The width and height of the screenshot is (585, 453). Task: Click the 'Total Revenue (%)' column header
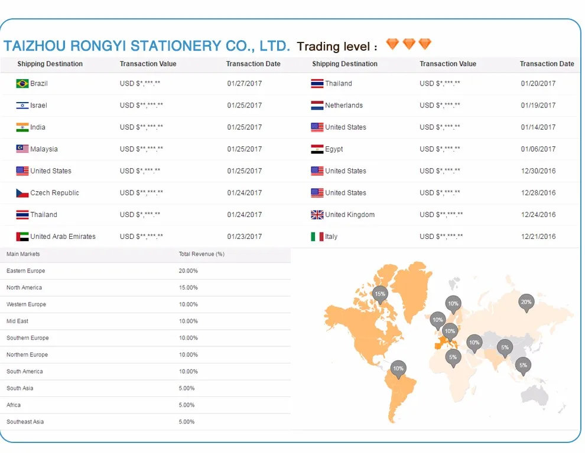point(201,254)
